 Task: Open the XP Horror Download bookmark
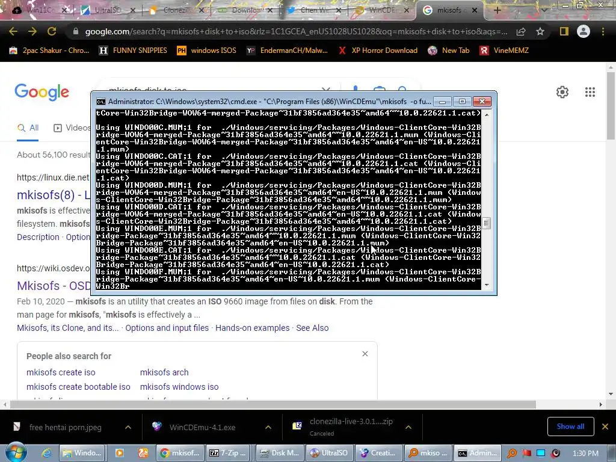(x=378, y=51)
